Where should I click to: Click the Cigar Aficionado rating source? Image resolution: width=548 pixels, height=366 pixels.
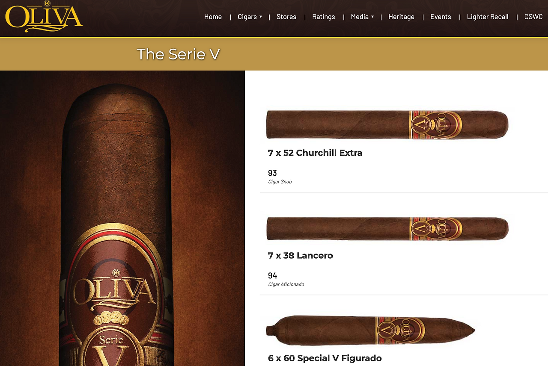coord(286,284)
